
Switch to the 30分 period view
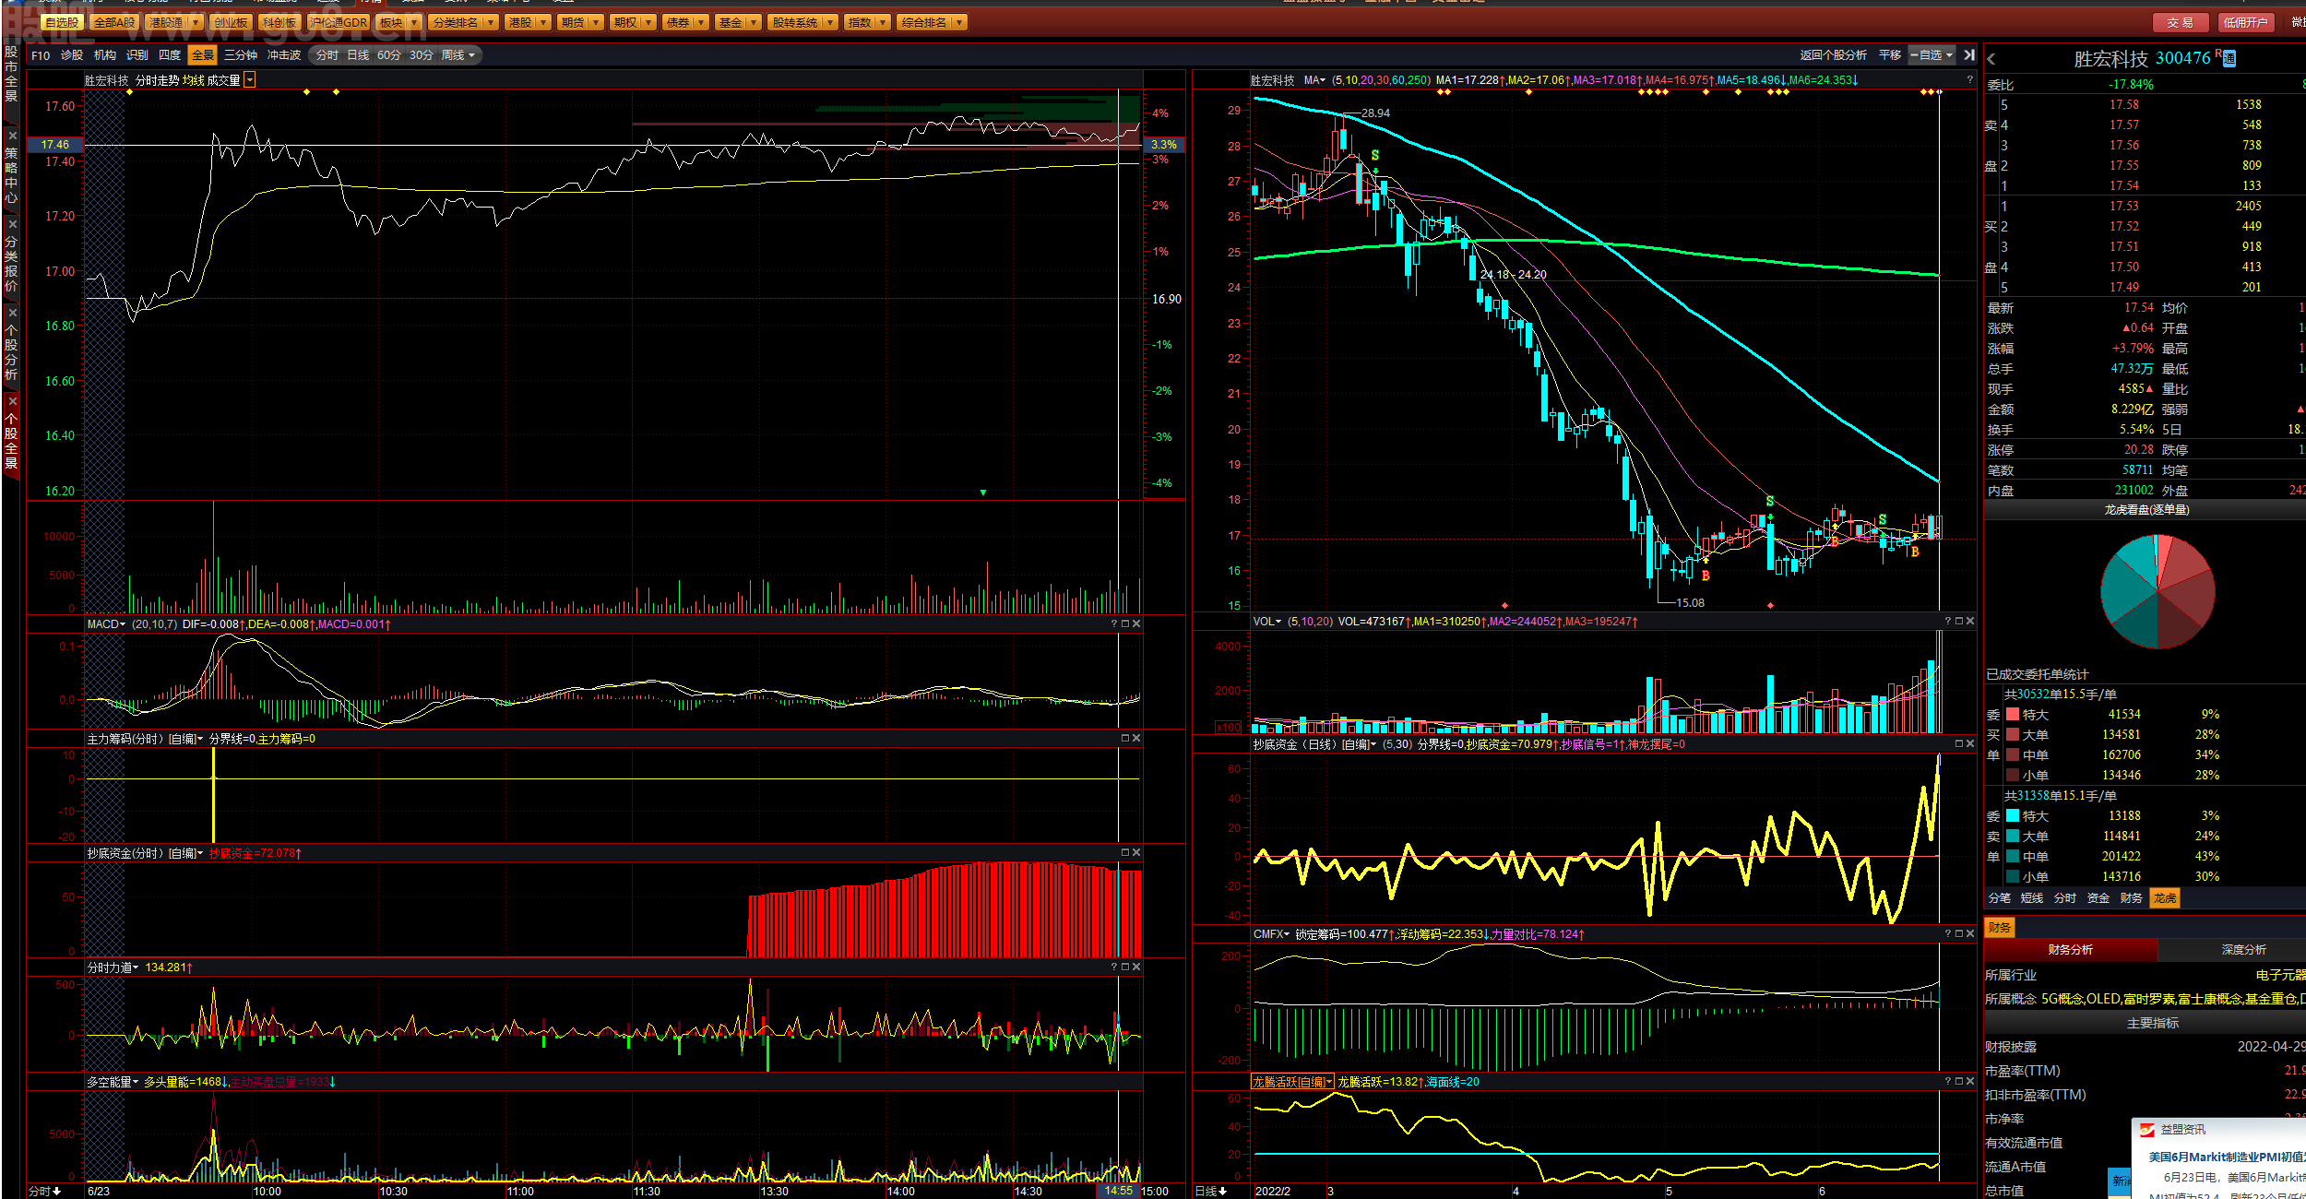tap(422, 55)
